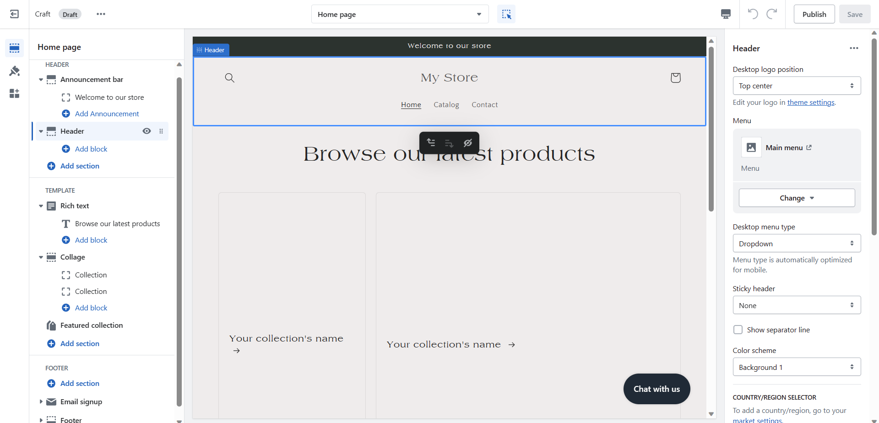Click Add block under Header
The width and height of the screenshot is (879, 423).
click(x=91, y=149)
